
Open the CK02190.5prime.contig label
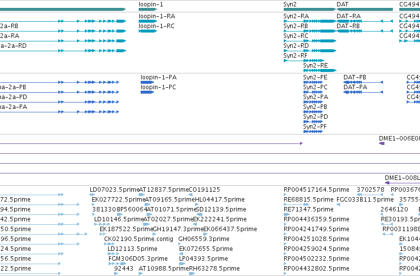tap(139, 239)
